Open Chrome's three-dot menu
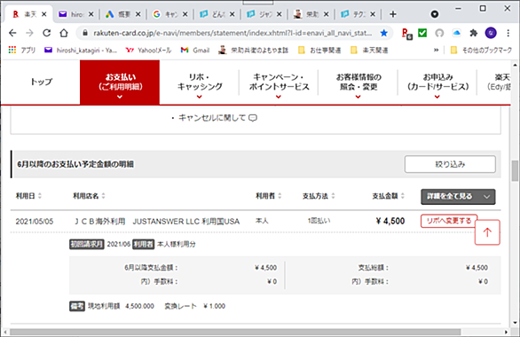The height and width of the screenshot is (337, 520). coord(508,33)
